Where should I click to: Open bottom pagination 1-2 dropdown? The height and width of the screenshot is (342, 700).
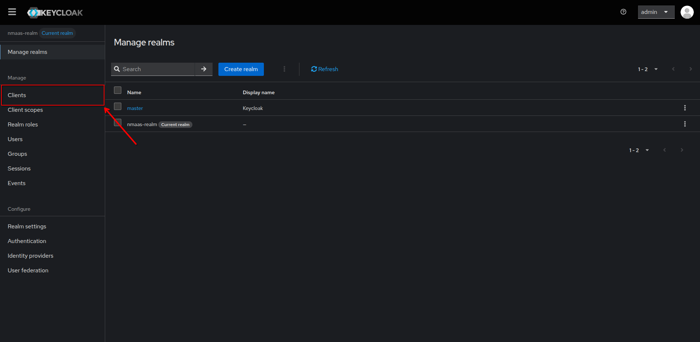[x=639, y=150]
